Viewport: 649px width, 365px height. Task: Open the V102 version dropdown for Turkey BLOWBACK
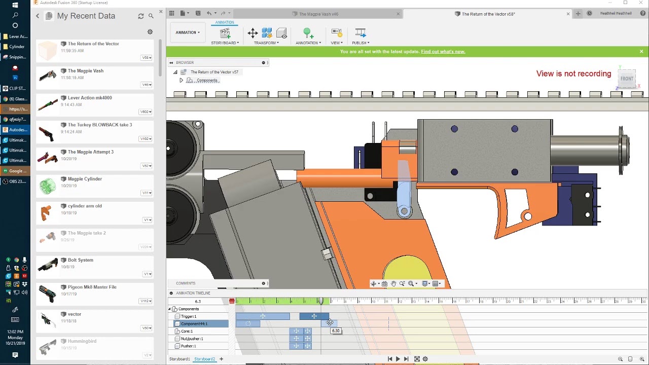pos(146,139)
